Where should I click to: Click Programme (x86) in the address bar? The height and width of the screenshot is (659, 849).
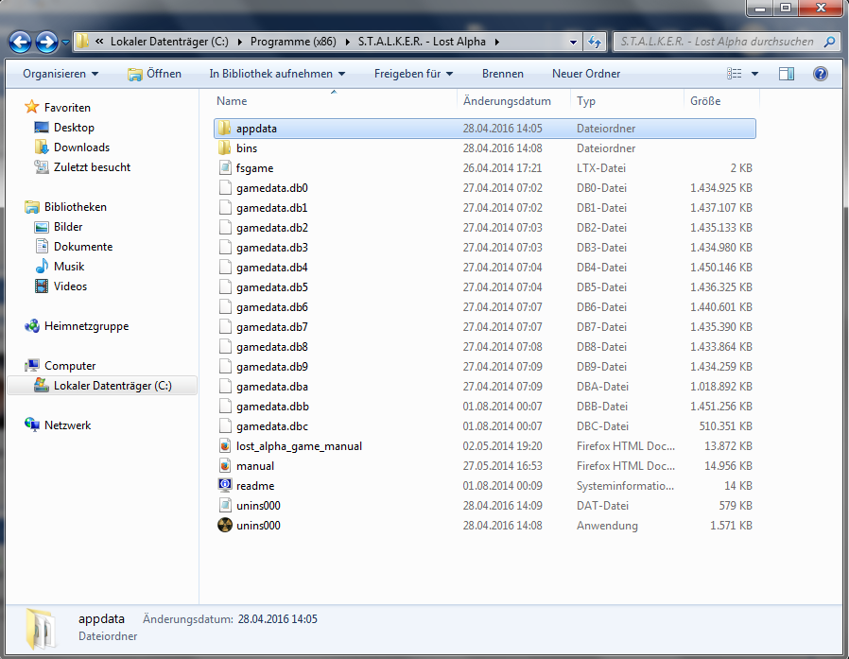293,42
